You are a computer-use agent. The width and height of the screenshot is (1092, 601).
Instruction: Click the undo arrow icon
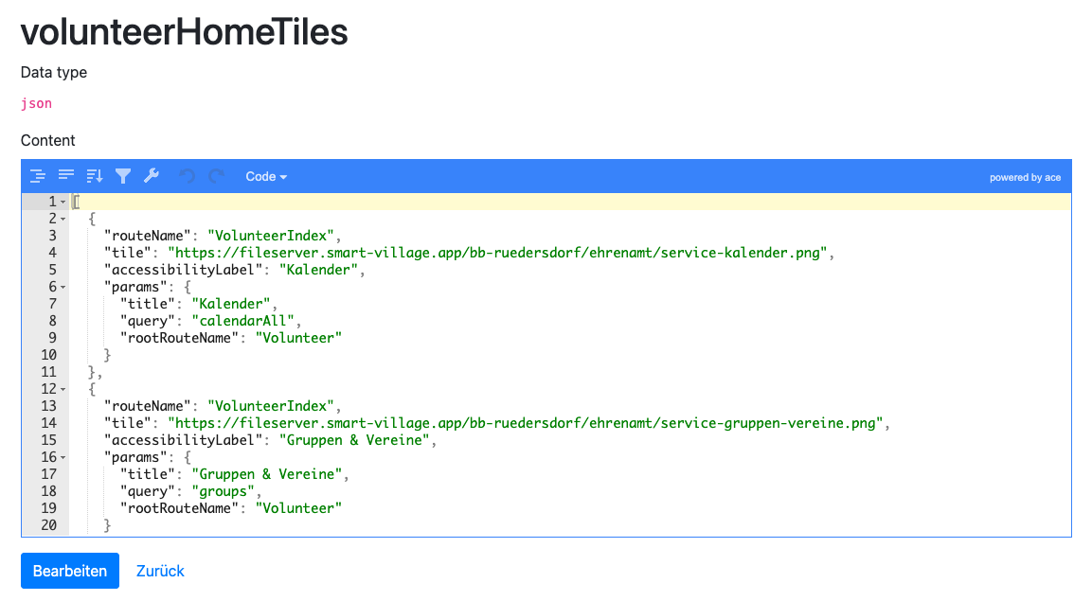click(188, 176)
